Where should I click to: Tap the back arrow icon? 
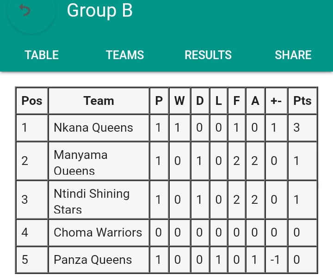[x=25, y=10]
